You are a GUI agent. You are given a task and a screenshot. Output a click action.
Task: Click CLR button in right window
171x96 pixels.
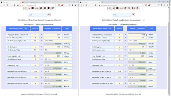point(121,8)
